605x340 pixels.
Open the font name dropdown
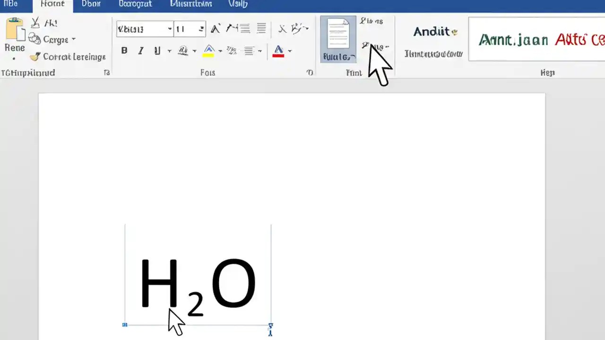click(x=169, y=28)
